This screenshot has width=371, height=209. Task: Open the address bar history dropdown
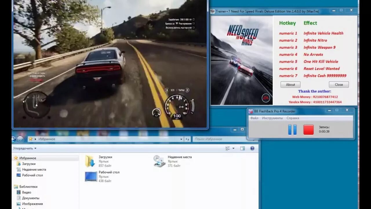181,139
